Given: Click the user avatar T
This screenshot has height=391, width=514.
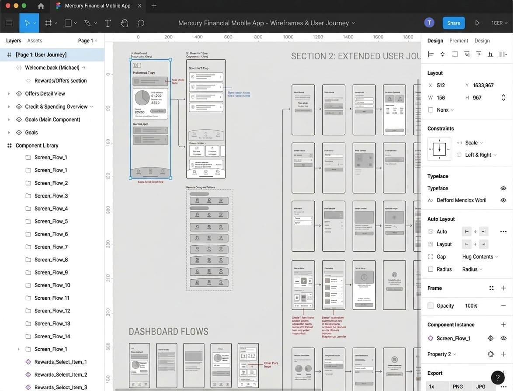Looking at the screenshot, I should [429, 23].
